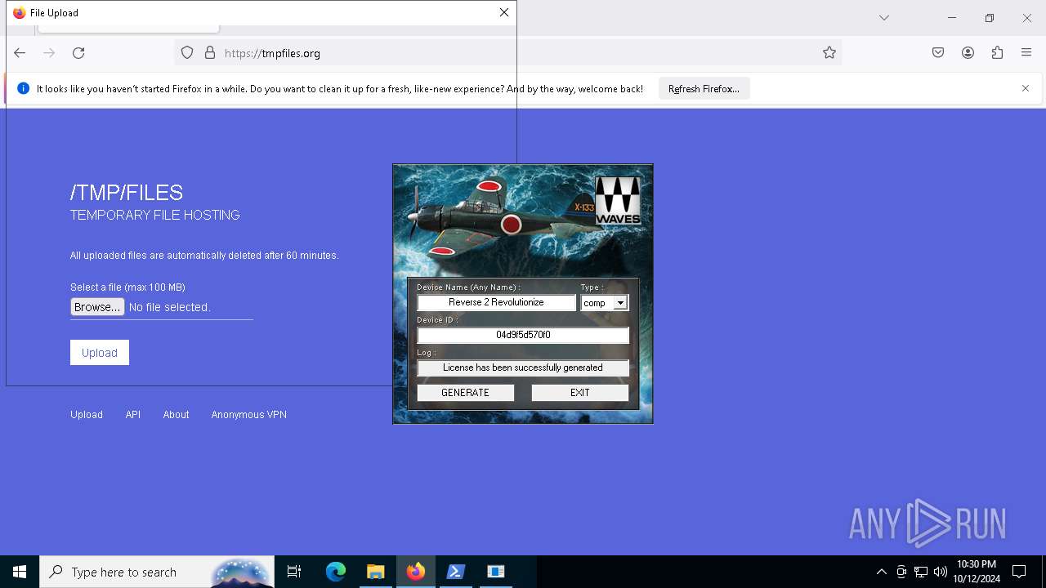Open the API footer link

coord(133,415)
